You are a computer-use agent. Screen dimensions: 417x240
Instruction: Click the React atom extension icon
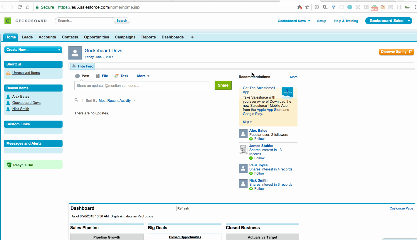click(x=358, y=7)
